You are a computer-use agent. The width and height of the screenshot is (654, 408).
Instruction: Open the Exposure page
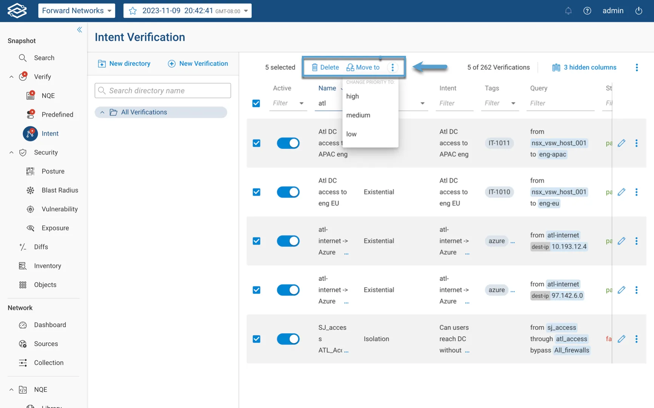pos(55,228)
